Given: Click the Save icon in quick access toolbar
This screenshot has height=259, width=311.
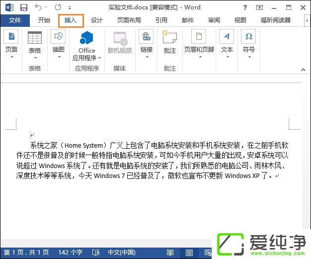Looking at the screenshot, I should 23,7.
